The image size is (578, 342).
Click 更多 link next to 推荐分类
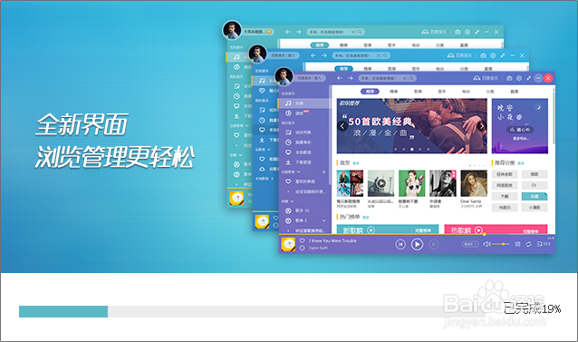(521, 163)
